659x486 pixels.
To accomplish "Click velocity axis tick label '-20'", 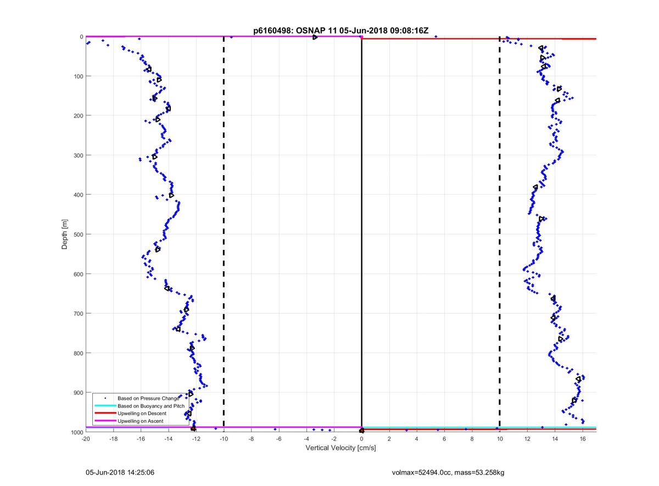I will [x=86, y=439].
